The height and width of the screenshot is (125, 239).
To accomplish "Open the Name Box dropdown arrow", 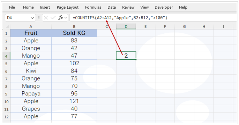I will click(32, 18).
